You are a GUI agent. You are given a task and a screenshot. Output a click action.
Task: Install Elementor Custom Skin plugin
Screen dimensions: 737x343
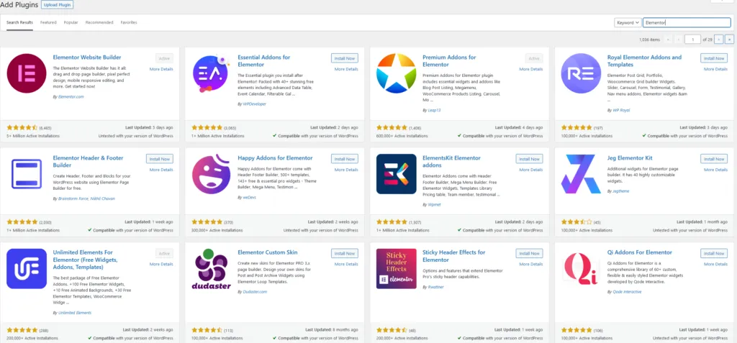pyautogui.click(x=345, y=253)
